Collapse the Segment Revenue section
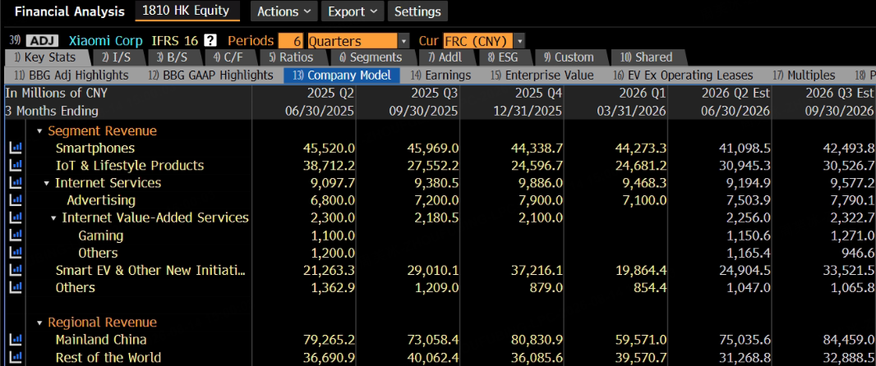 39,131
